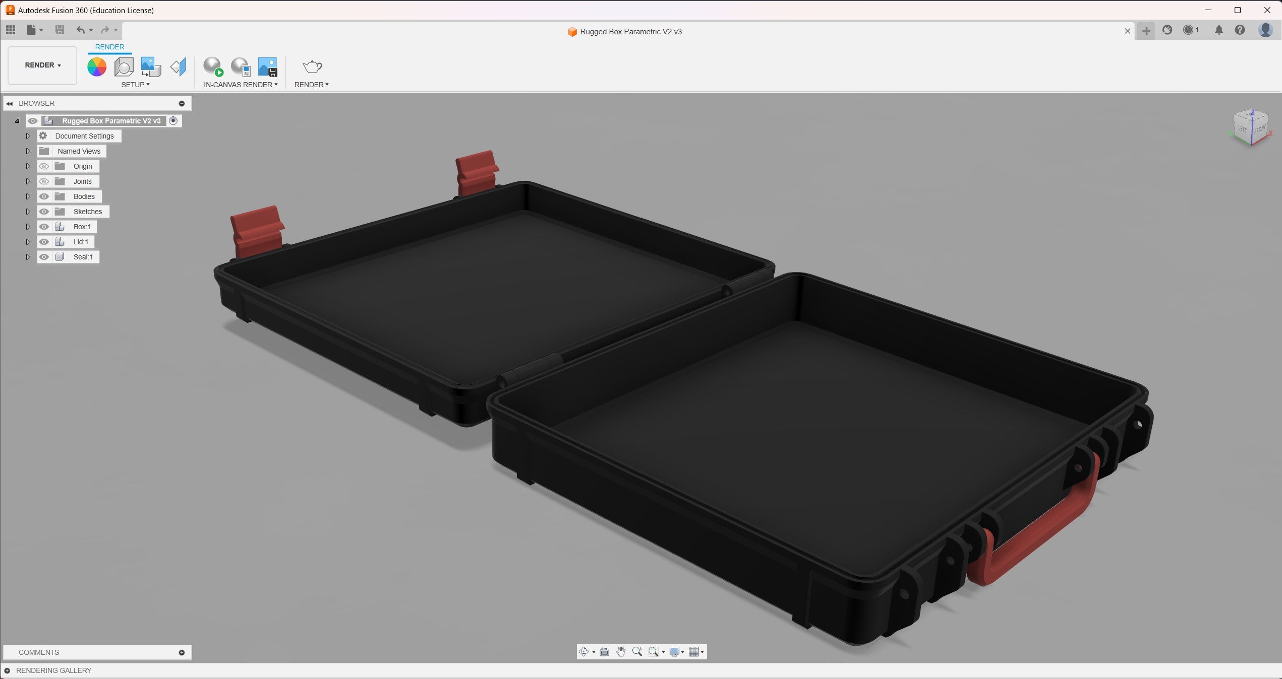Undo the last action
1282x679 pixels.
point(81,30)
